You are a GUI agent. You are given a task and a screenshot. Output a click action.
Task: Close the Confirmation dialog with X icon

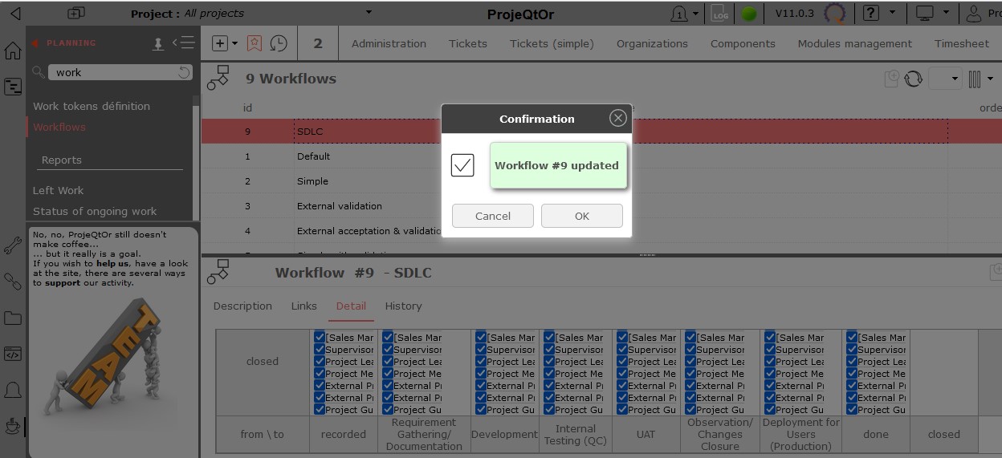[617, 118]
